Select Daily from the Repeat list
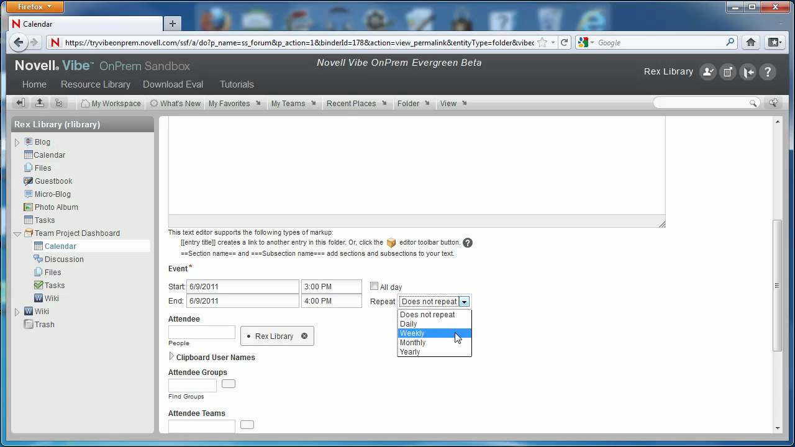The height and width of the screenshot is (447, 795). click(434, 324)
